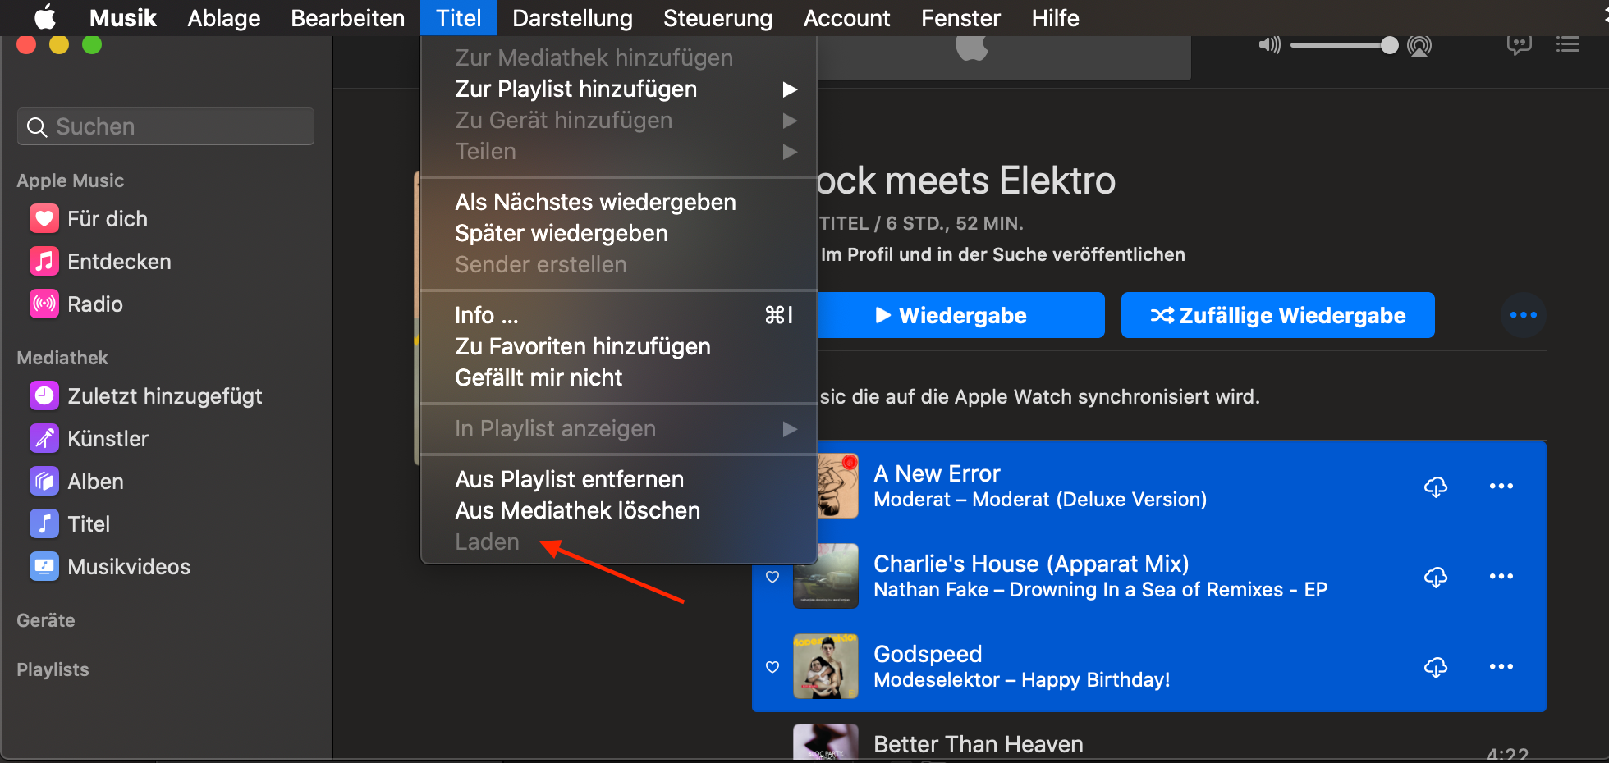Open the Künstler library view
The width and height of the screenshot is (1609, 763).
click(89, 439)
